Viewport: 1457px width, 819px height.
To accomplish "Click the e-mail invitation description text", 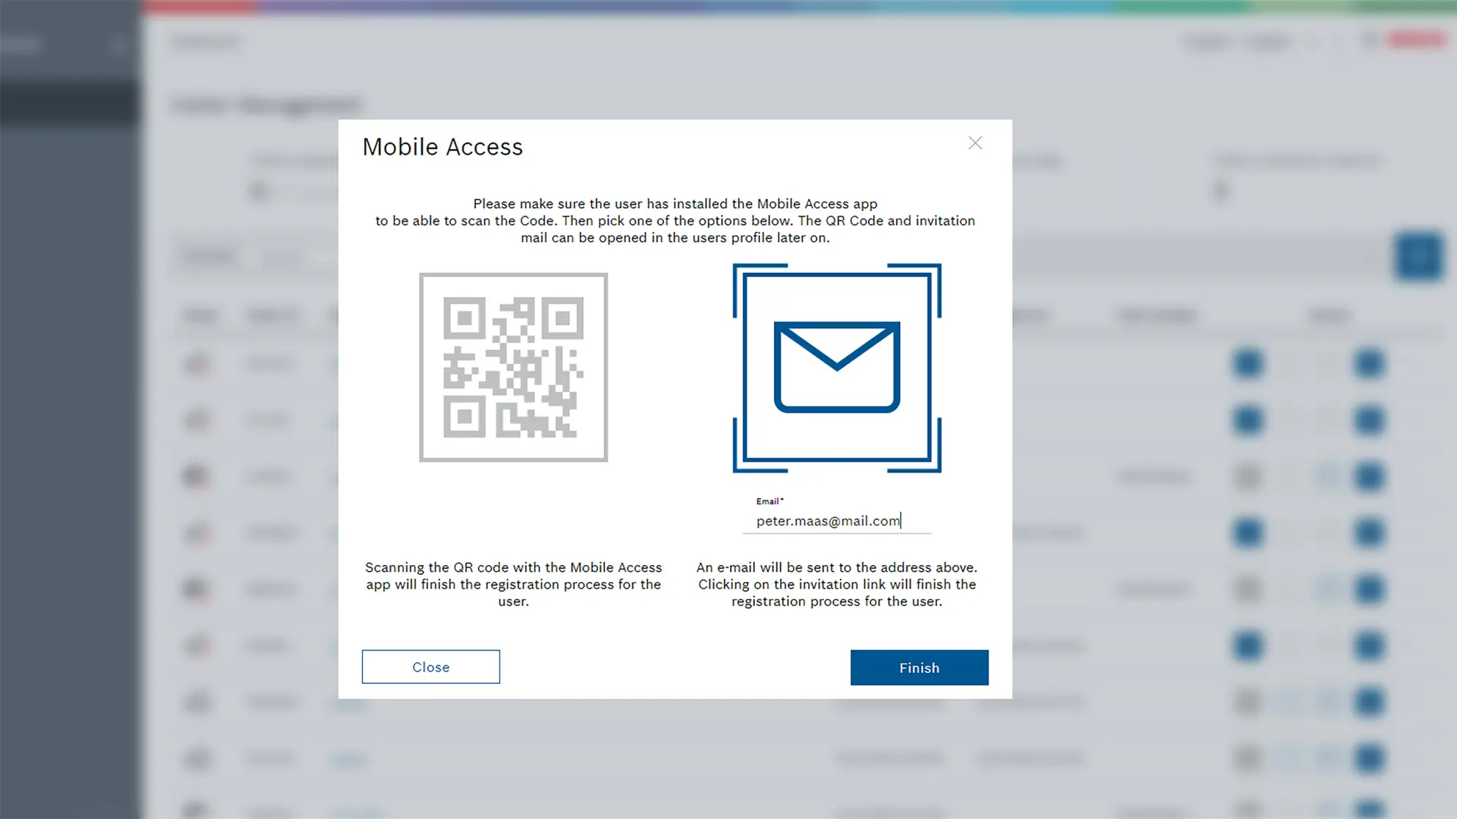I will tap(836, 584).
